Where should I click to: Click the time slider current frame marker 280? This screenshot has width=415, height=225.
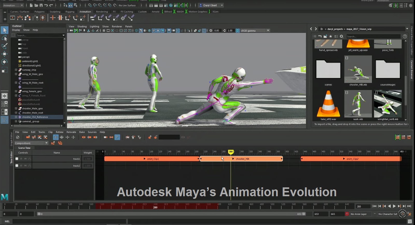(155, 207)
